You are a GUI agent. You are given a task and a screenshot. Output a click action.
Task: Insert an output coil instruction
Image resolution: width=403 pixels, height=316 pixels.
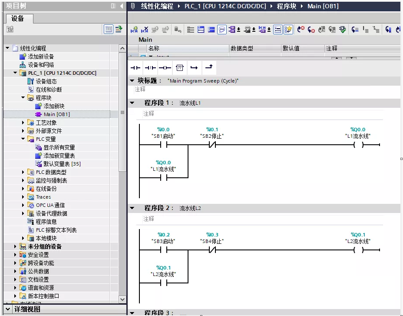point(165,68)
